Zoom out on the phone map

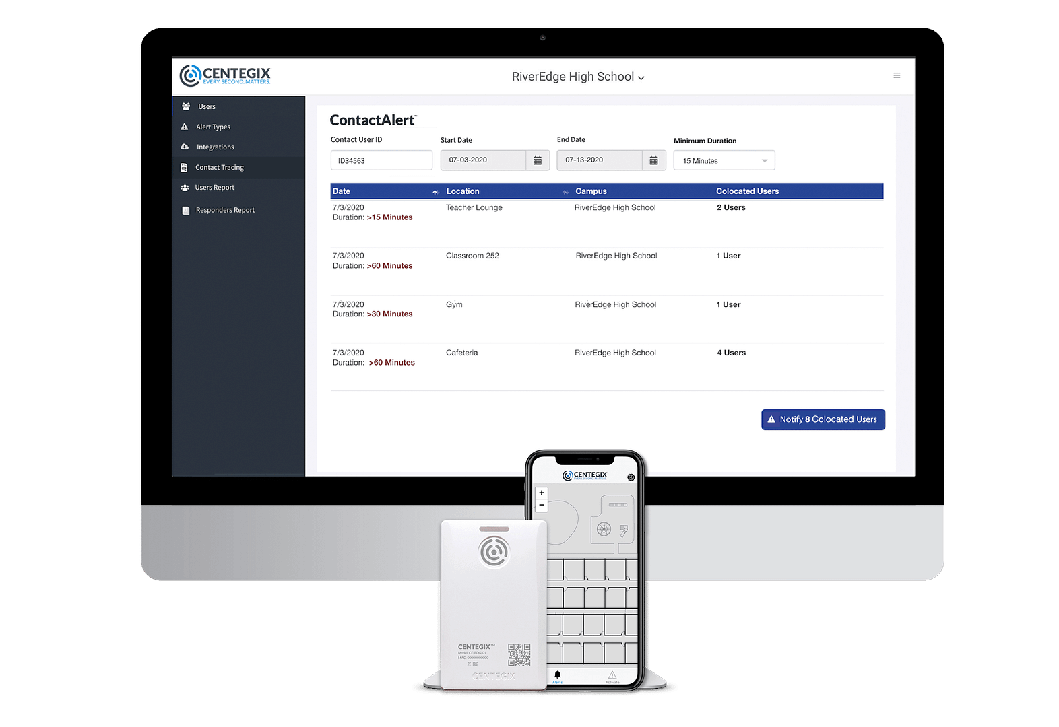[541, 505]
